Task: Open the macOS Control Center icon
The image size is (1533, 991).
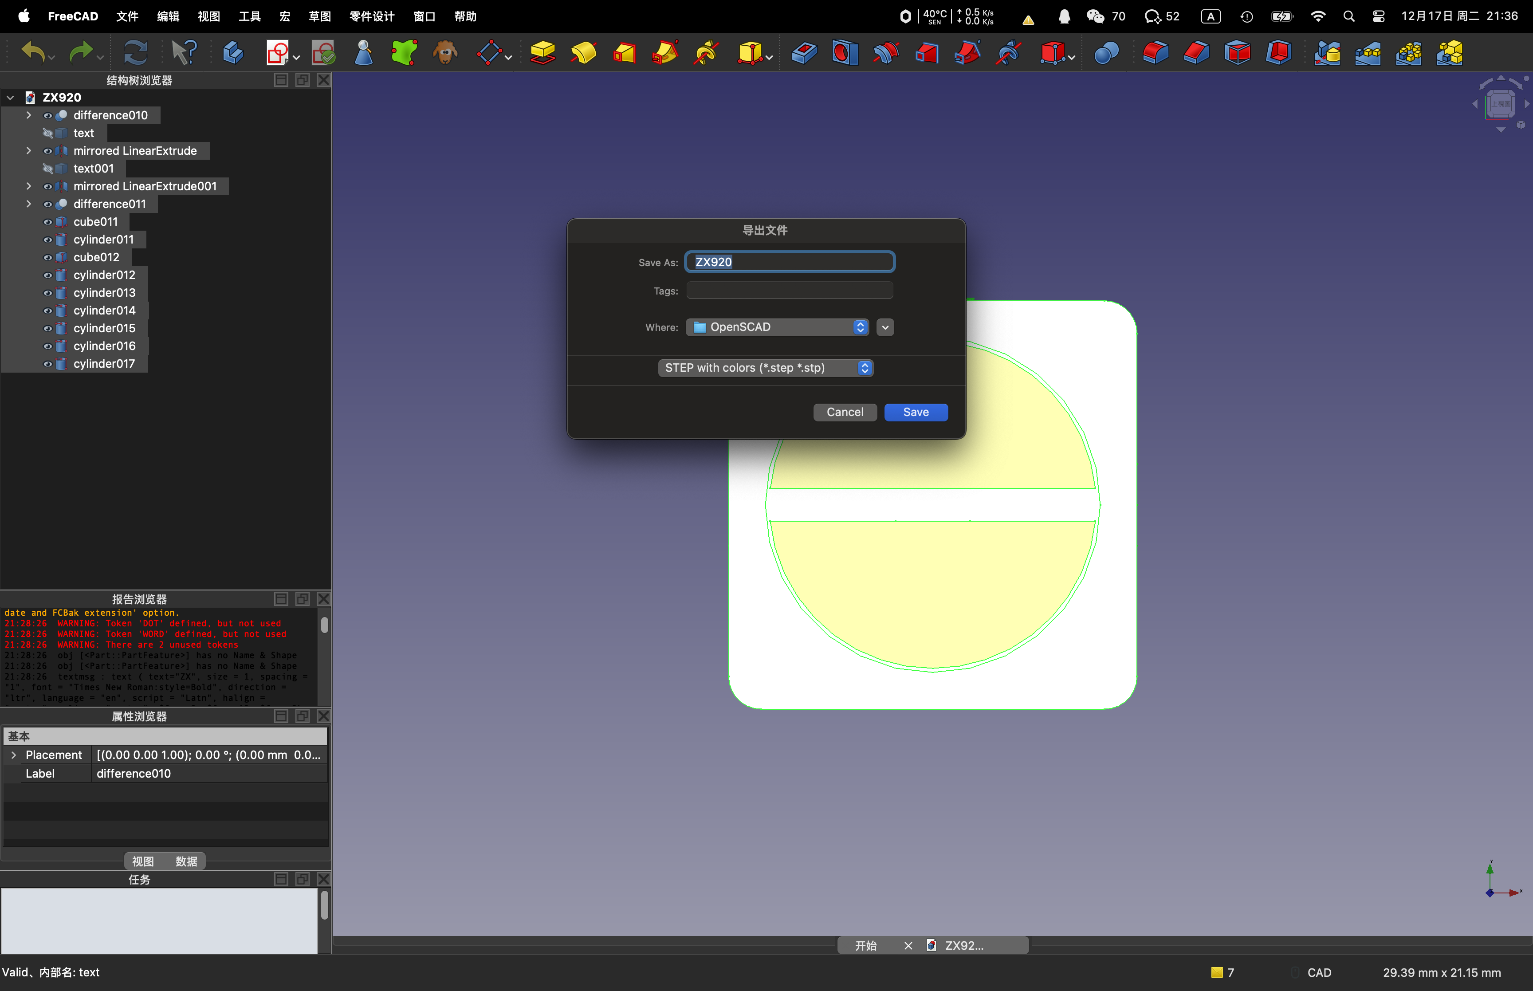Action: pos(1379,17)
